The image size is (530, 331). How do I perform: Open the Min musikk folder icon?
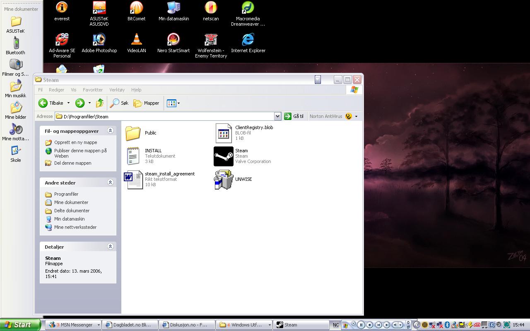click(x=16, y=89)
